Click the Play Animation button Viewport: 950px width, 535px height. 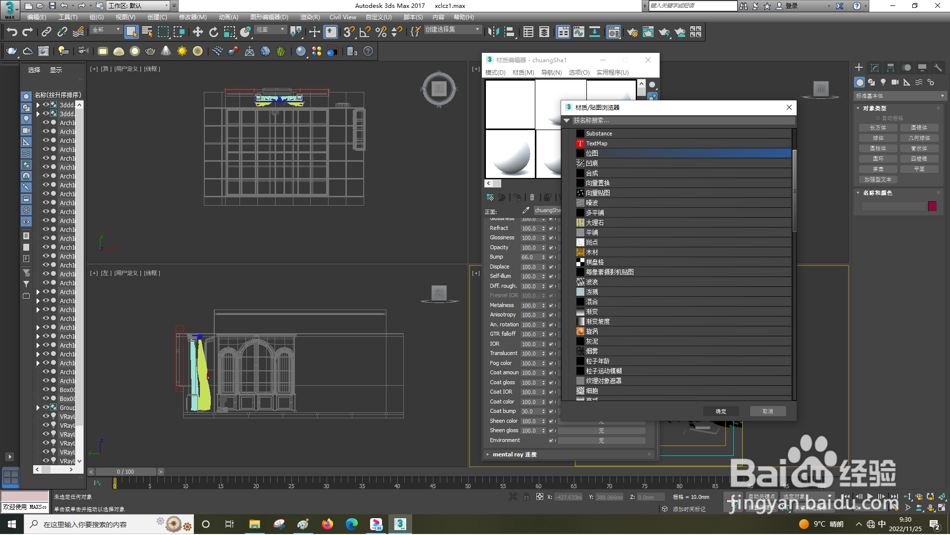pyautogui.click(x=870, y=497)
